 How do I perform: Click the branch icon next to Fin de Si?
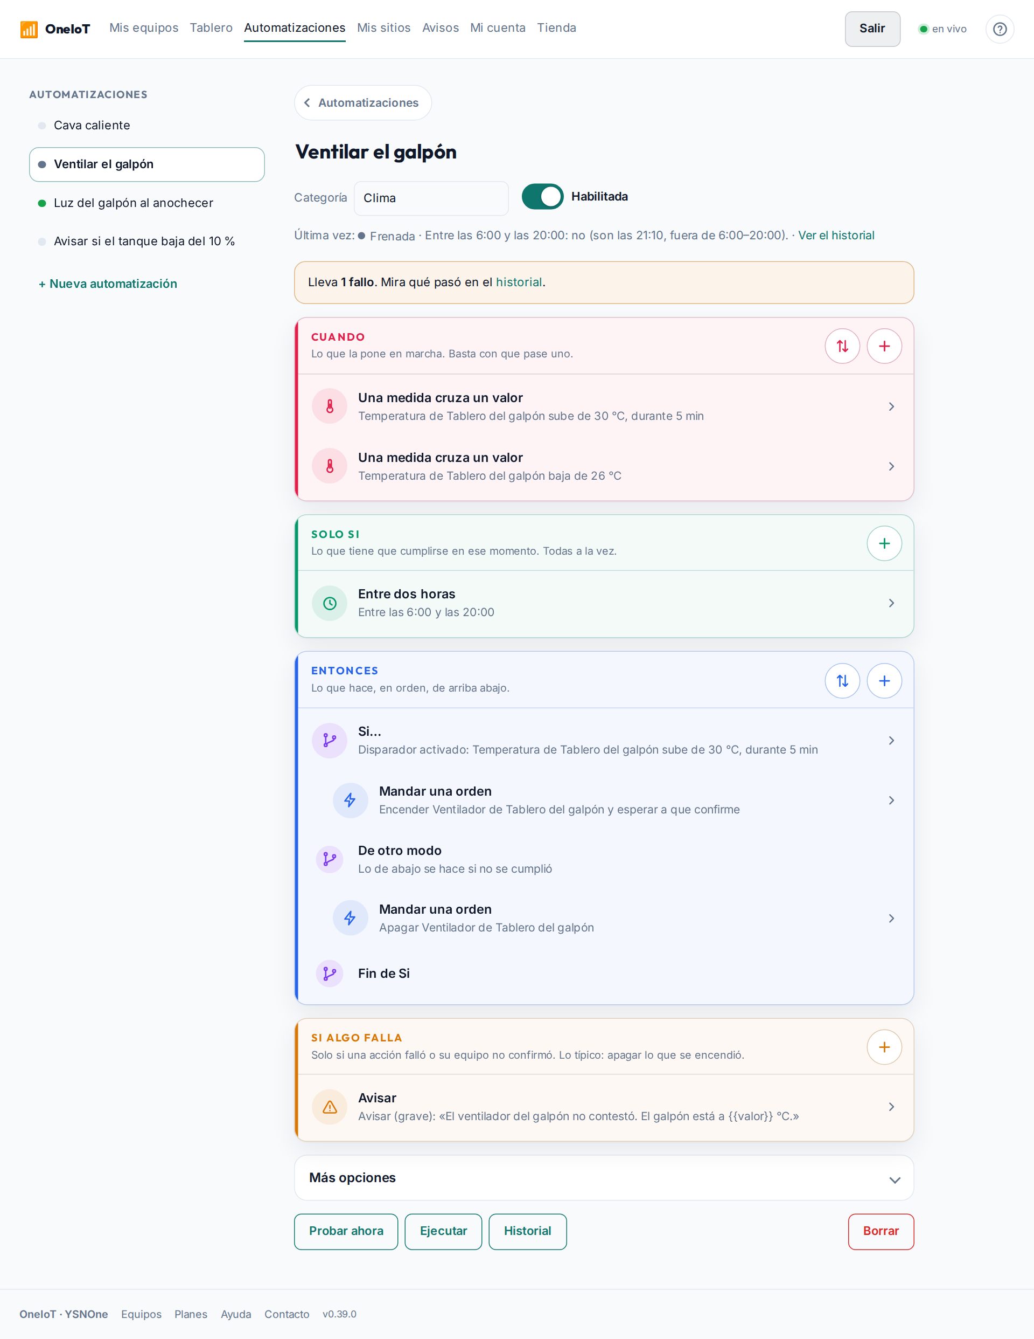pos(330,974)
